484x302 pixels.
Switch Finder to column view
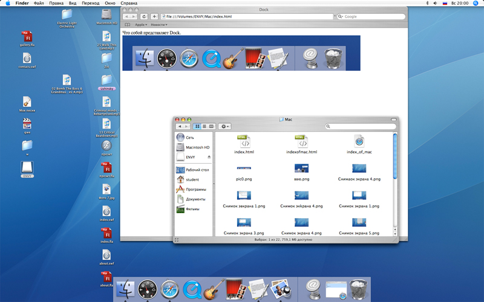point(211,126)
